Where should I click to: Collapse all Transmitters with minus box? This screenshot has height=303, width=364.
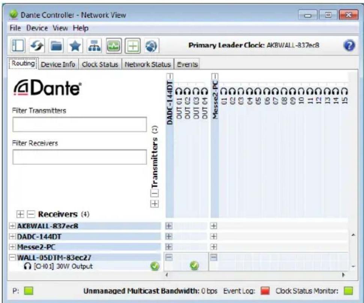click(x=155, y=193)
